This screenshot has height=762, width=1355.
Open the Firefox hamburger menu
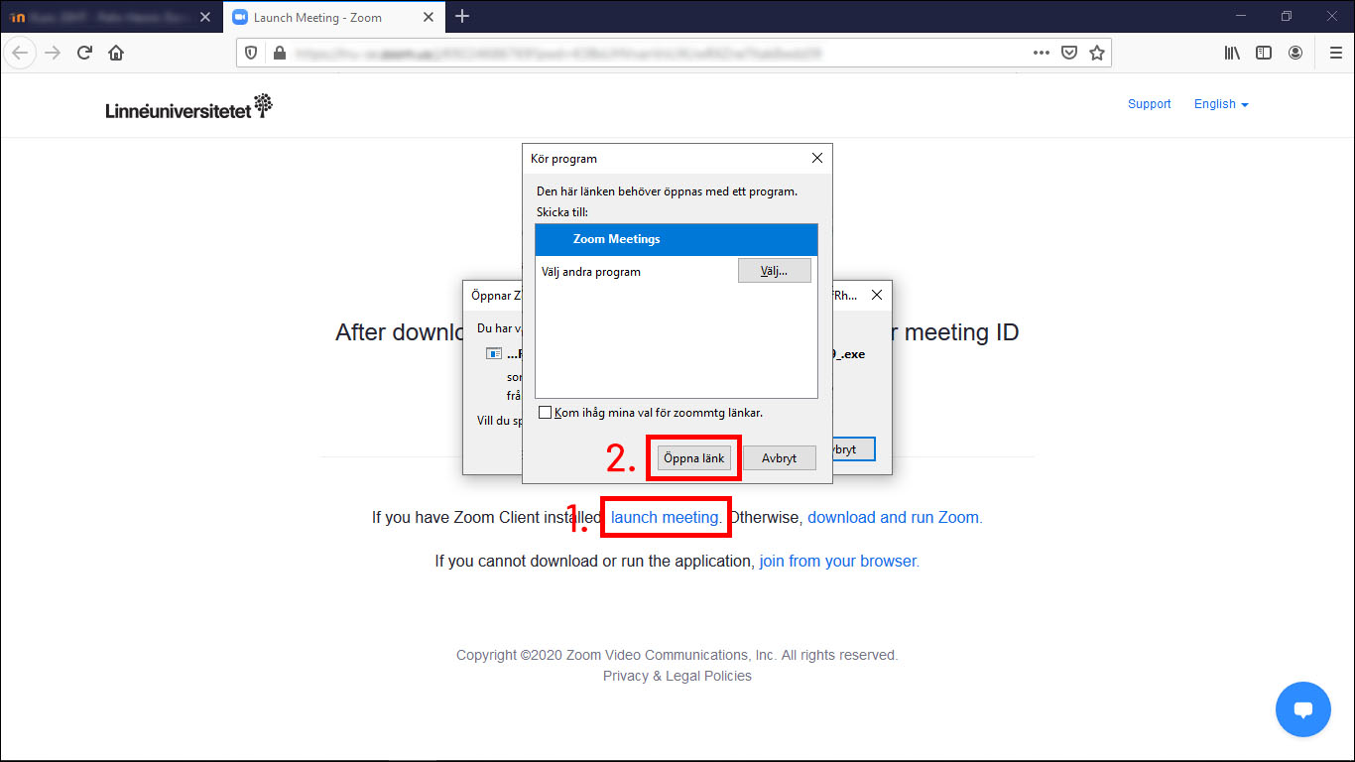point(1335,53)
